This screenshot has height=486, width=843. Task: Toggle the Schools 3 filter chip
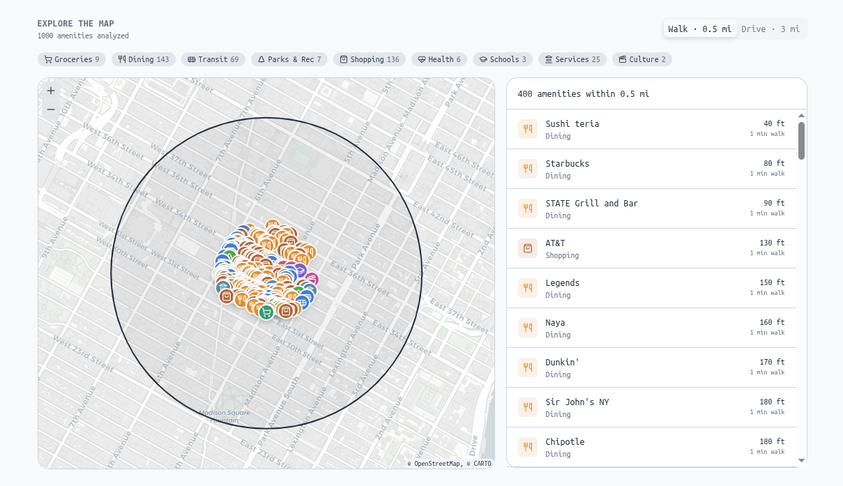pyautogui.click(x=503, y=59)
